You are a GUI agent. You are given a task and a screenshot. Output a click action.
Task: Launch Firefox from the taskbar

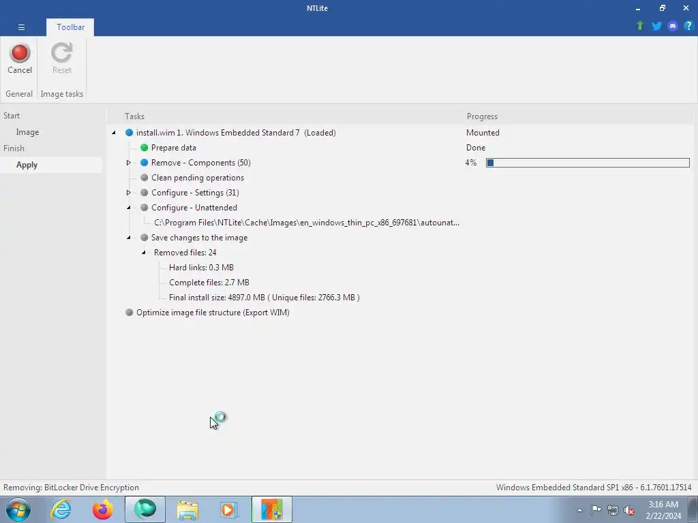(103, 509)
